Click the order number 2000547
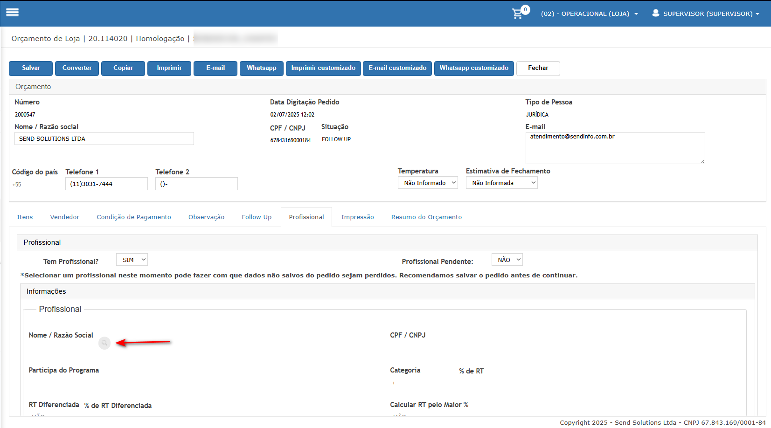Viewport: 771px width, 428px height. [25, 115]
